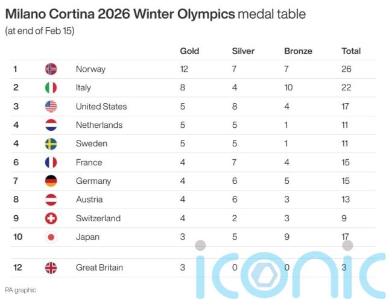Click the Silver column header

point(243,51)
